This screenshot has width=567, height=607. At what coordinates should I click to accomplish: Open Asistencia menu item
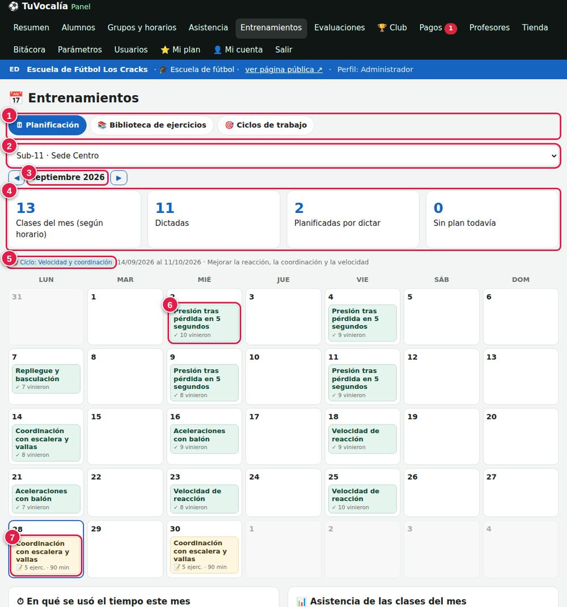[208, 28]
